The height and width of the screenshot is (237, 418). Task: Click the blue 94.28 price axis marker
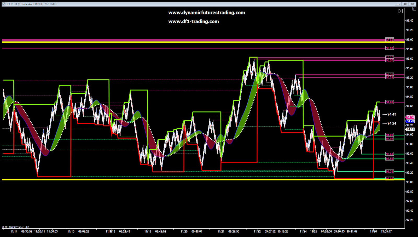pyautogui.click(x=410, y=121)
